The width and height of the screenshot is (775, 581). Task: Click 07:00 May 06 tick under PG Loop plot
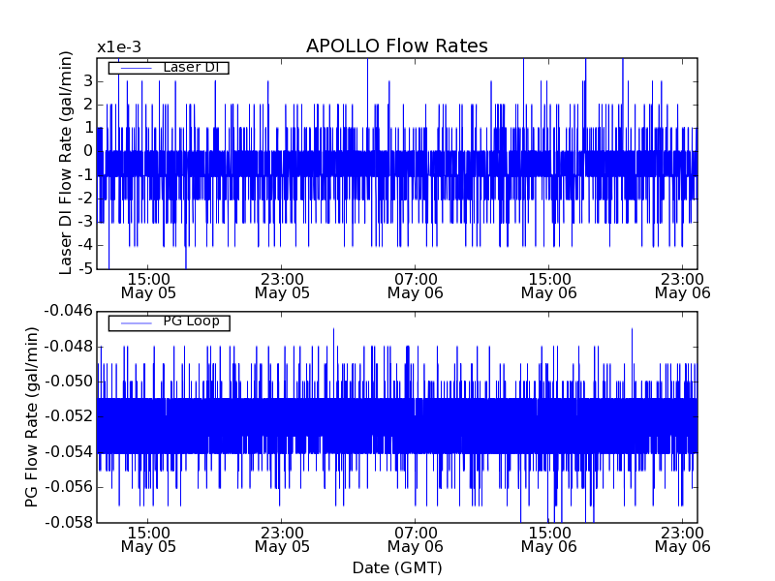pyautogui.click(x=416, y=538)
